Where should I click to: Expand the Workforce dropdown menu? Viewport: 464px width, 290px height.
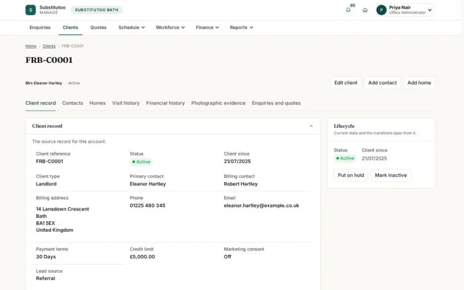pyautogui.click(x=170, y=28)
